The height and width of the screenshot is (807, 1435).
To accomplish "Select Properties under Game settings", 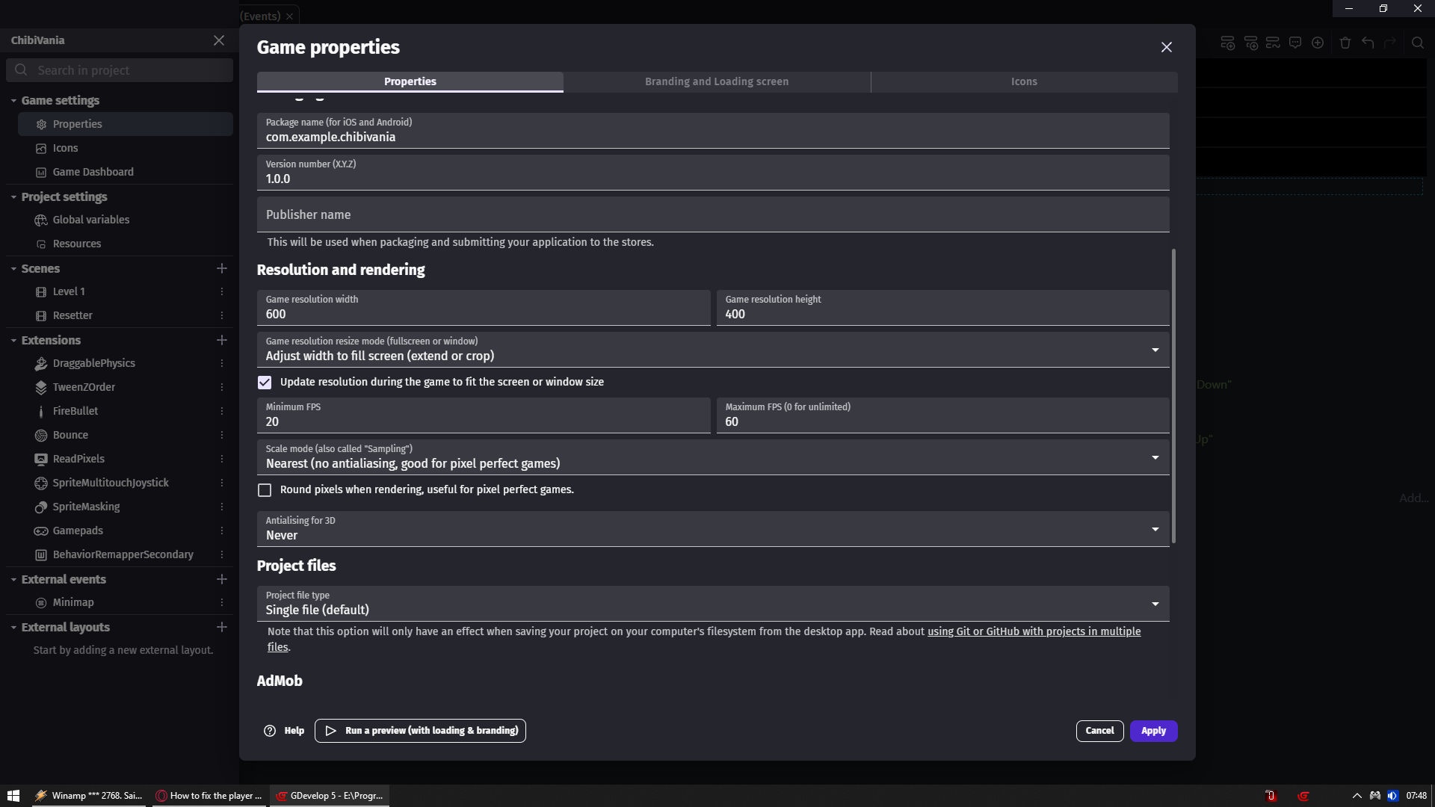I will [77, 123].
